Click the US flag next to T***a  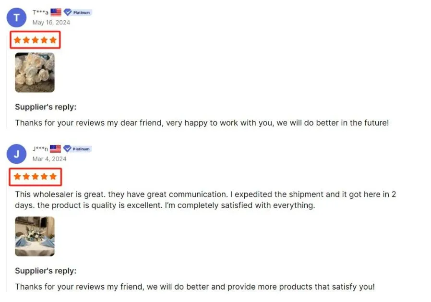(x=56, y=12)
